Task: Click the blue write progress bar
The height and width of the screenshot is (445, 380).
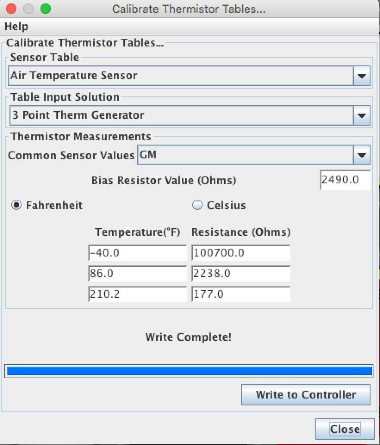Action: click(189, 371)
